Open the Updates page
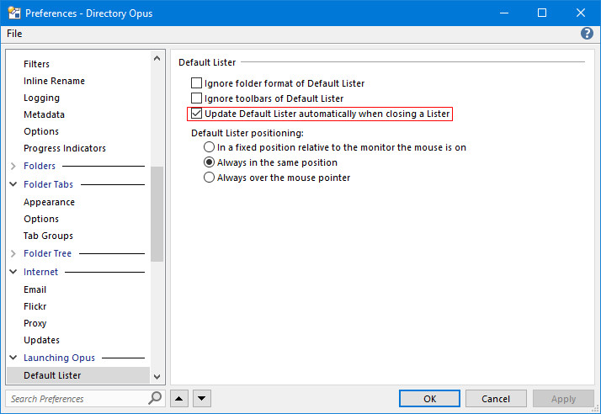 [x=41, y=340]
